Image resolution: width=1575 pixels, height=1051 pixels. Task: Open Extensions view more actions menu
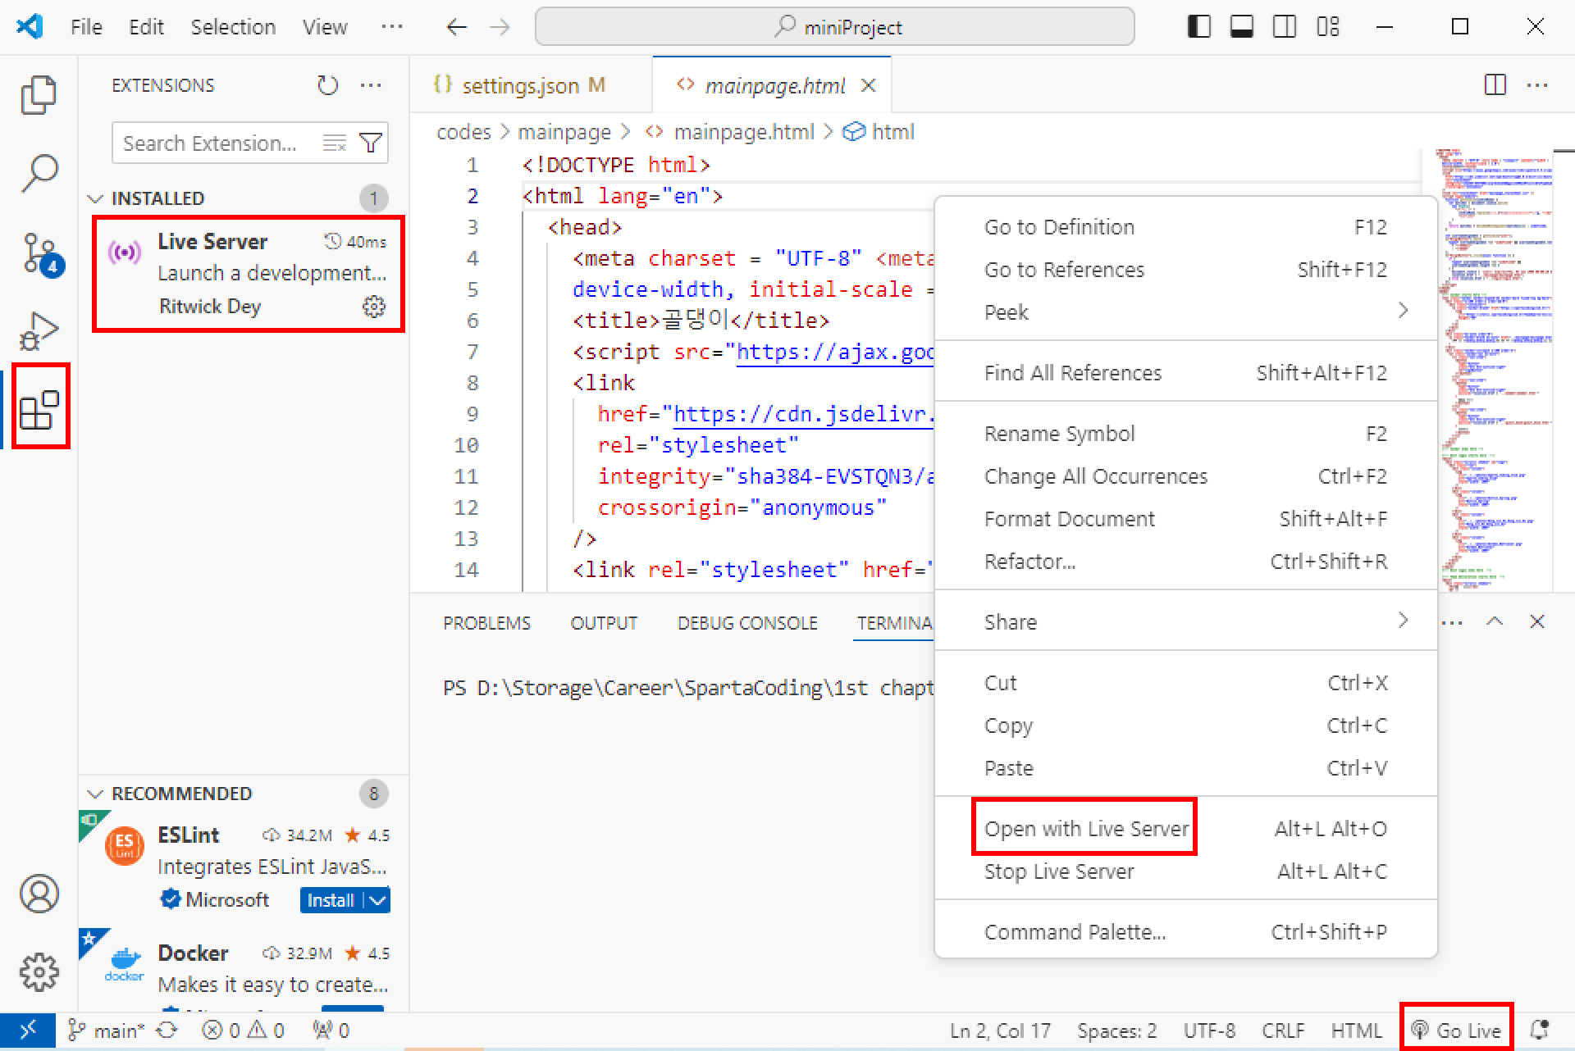(x=371, y=85)
